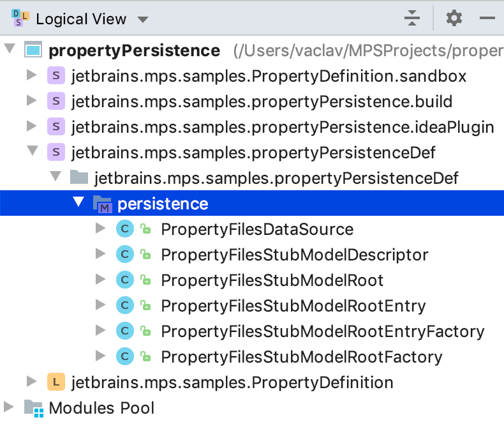Expand the PropertyFilesStubModelDescriptor class node

(x=100, y=255)
